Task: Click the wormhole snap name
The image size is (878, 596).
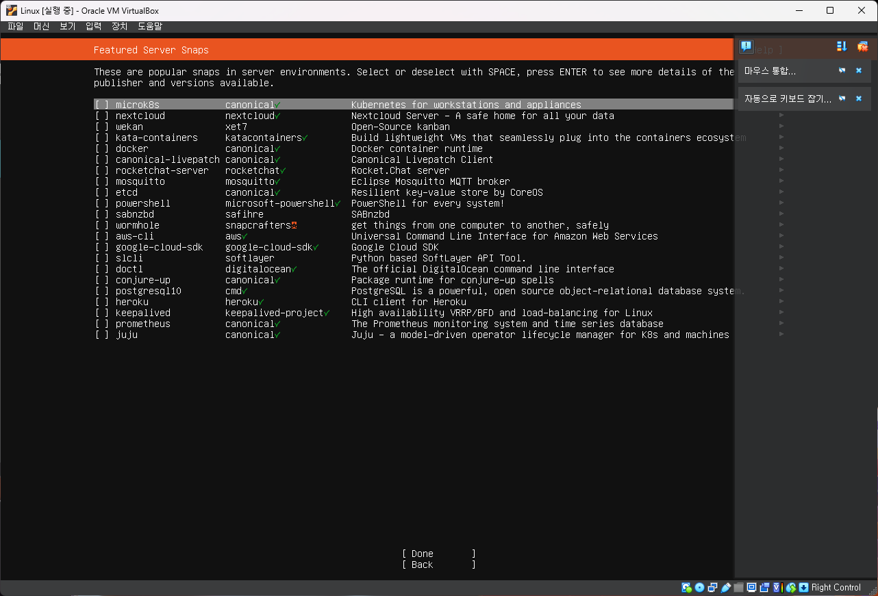Action: click(138, 225)
